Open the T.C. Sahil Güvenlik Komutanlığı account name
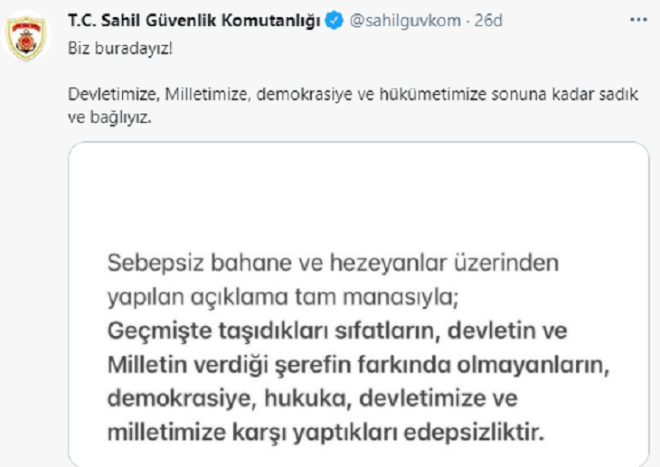The width and height of the screenshot is (660, 467). coord(194,22)
